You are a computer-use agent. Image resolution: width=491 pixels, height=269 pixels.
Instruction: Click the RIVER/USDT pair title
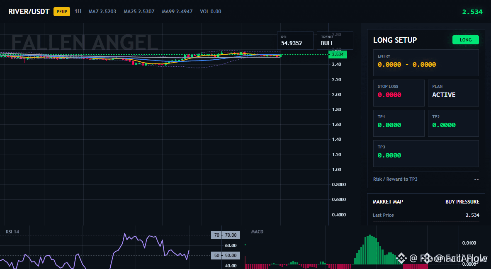29,12
